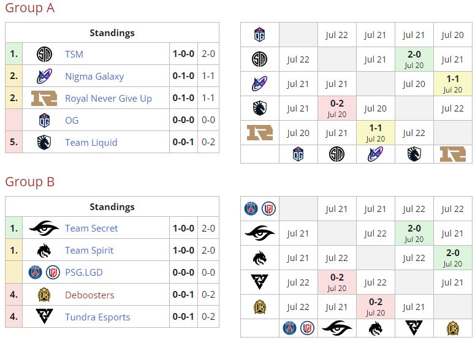475x340 pixels.
Task: Open the Nigma Galaxy team link
Action: (94, 77)
